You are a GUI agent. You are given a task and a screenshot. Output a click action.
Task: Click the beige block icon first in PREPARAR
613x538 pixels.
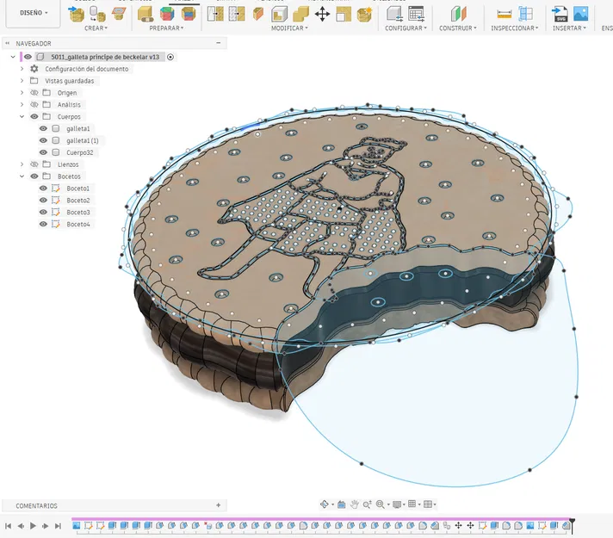[146, 14]
